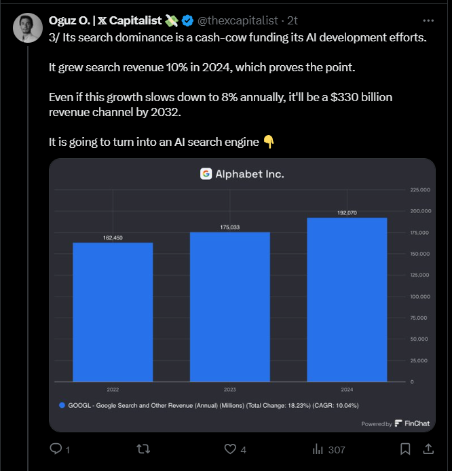Click the reply speech bubble icon
This screenshot has width=452, height=471.
coord(56,449)
